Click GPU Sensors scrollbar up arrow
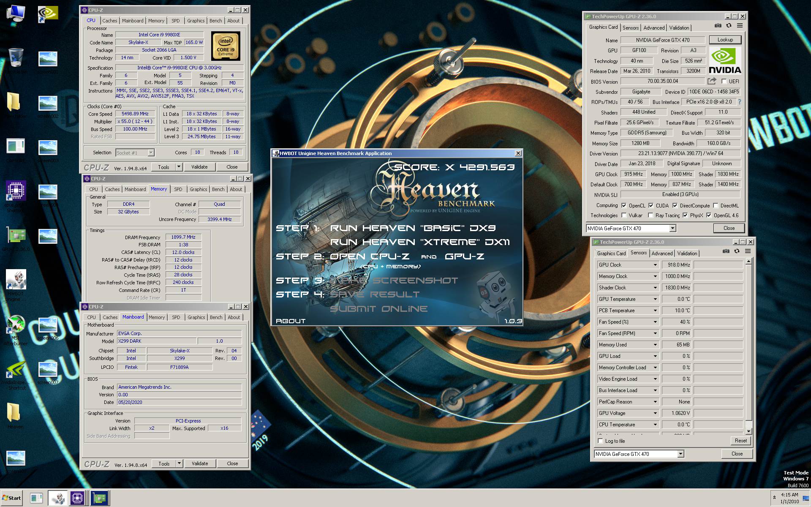 pyautogui.click(x=748, y=262)
